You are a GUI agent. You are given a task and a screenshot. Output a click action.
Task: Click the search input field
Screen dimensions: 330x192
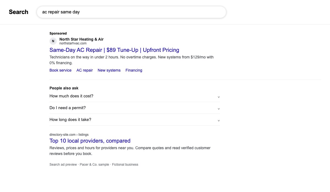[131, 12]
